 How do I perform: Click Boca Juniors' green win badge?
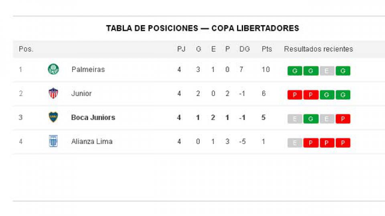click(311, 119)
